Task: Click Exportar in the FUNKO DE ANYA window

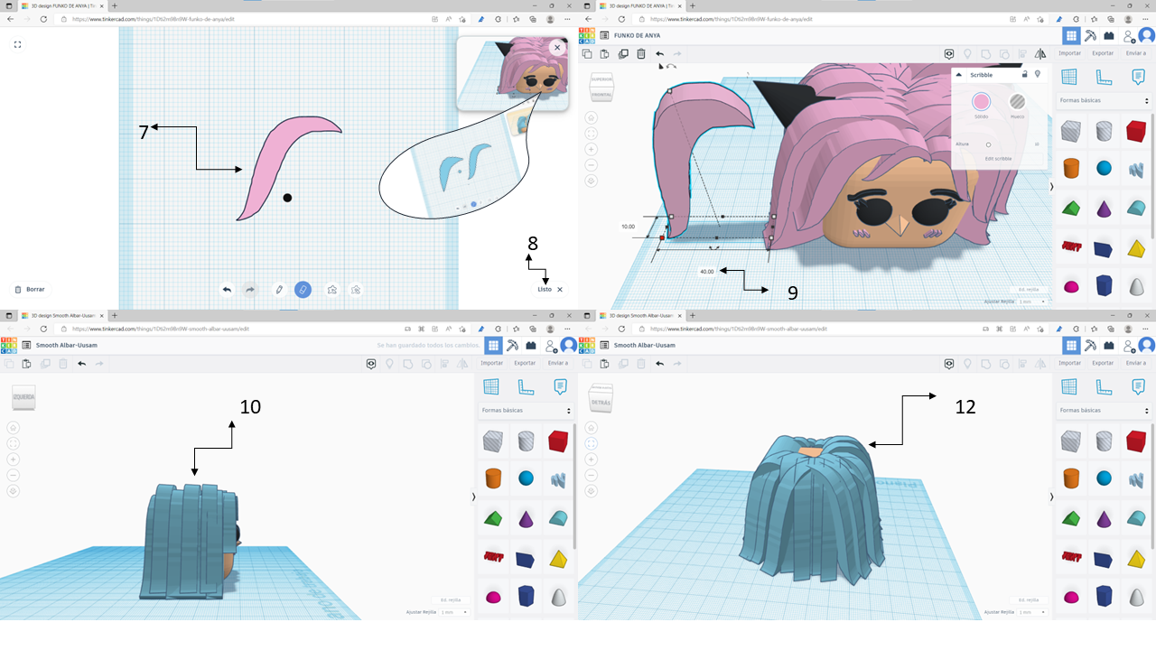Action: point(1103,53)
